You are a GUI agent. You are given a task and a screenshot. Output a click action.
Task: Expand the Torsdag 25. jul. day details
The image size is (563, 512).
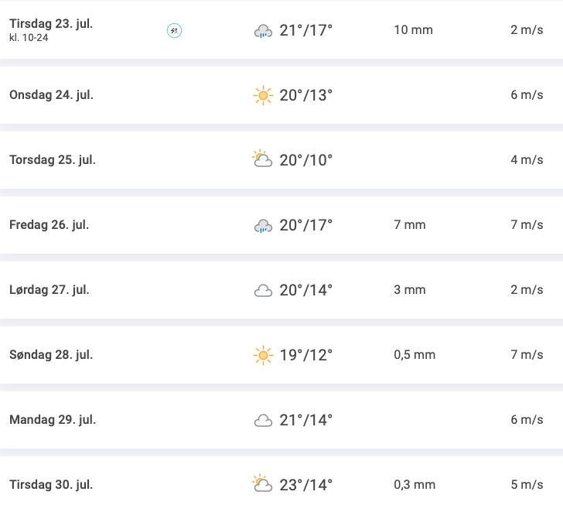pyautogui.click(x=281, y=160)
